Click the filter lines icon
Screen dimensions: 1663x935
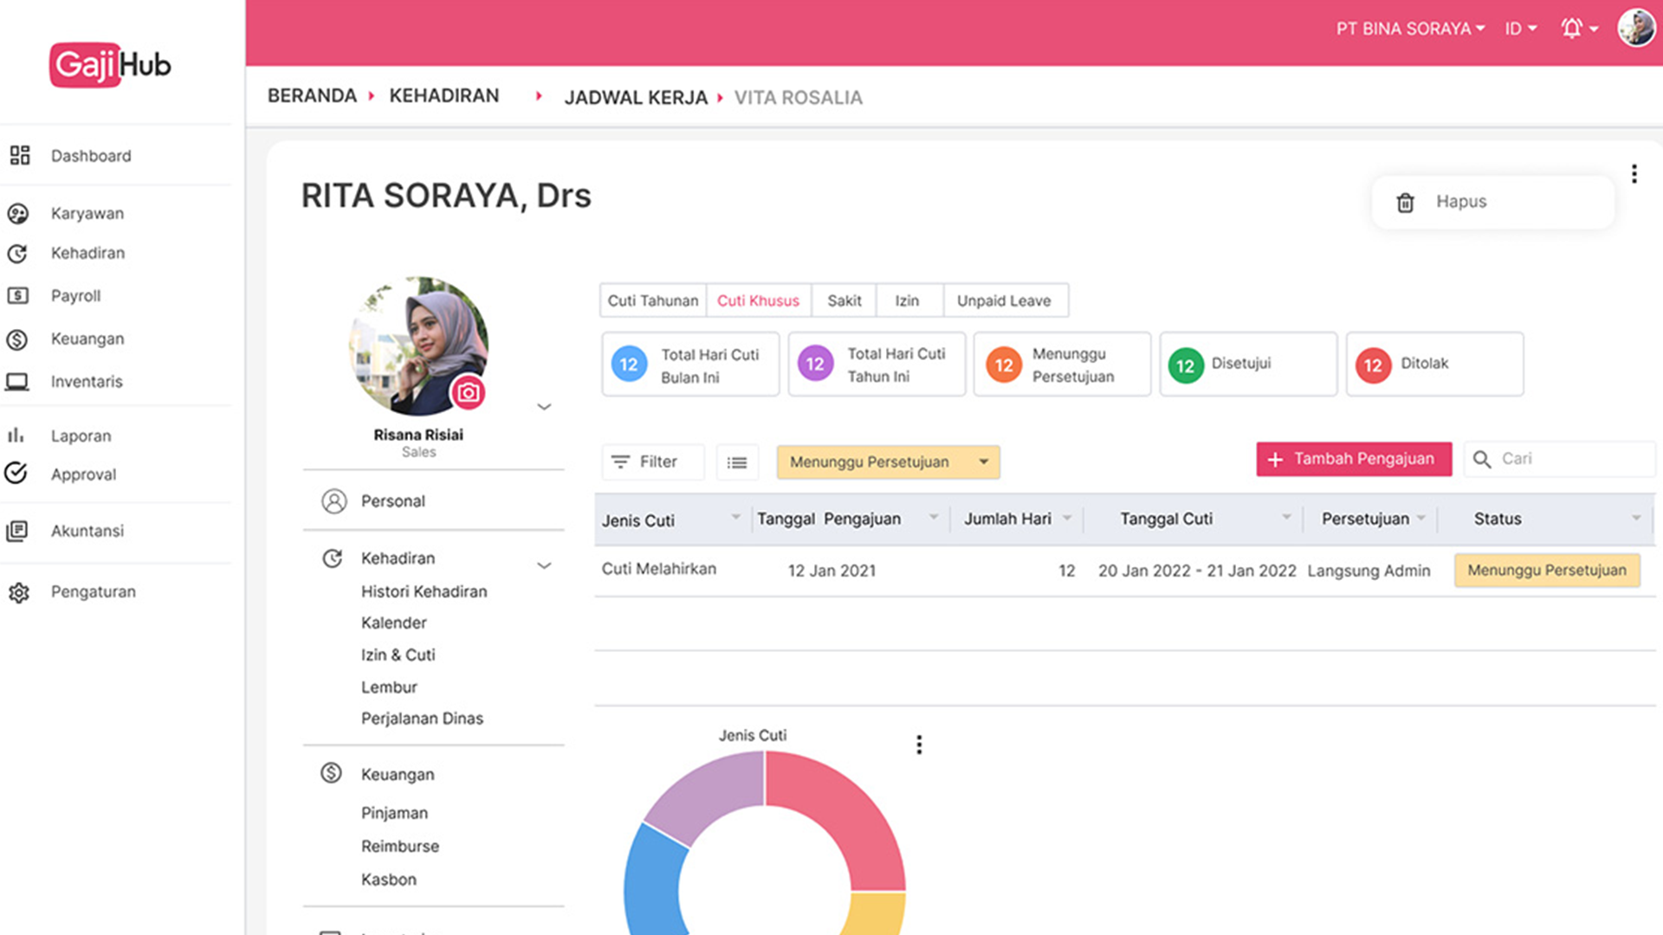(x=620, y=462)
